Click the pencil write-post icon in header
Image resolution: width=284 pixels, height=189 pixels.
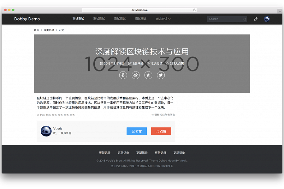pyautogui.click(x=256, y=19)
